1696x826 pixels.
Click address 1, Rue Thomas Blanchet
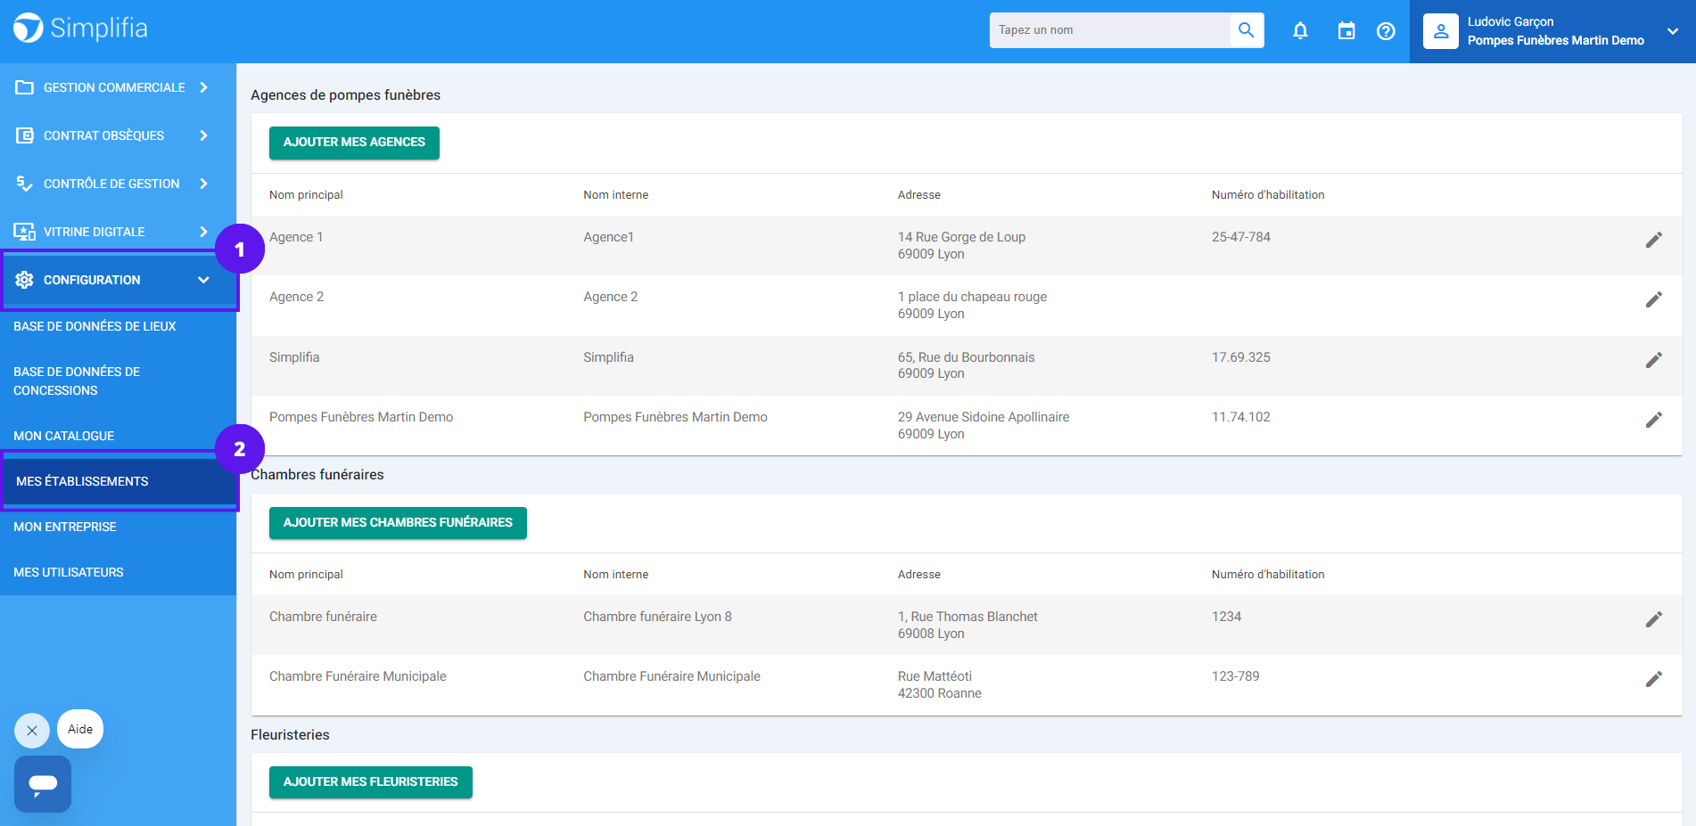967,617
